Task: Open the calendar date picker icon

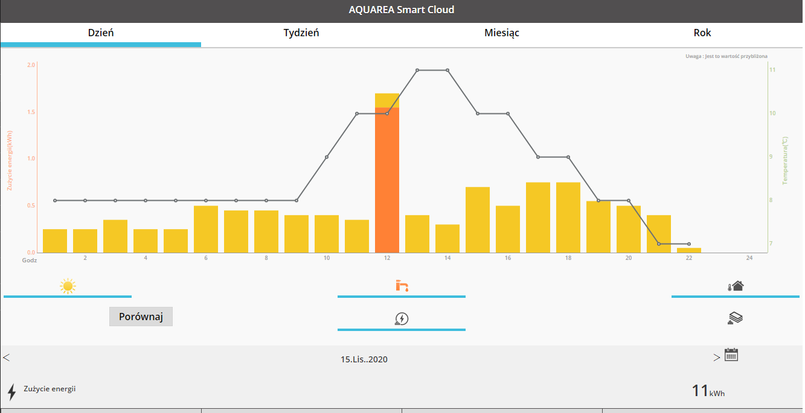Action: click(x=731, y=355)
